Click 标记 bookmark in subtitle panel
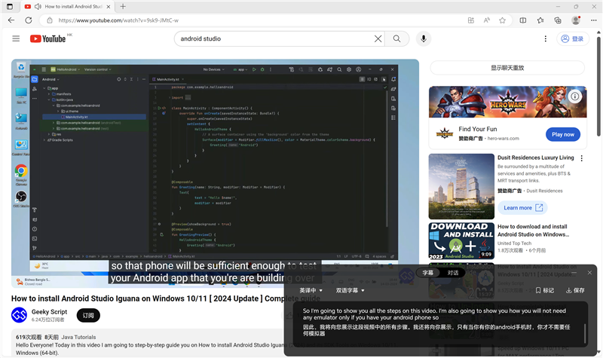The width and height of the screenshot is (603, 358). point(544,290)
